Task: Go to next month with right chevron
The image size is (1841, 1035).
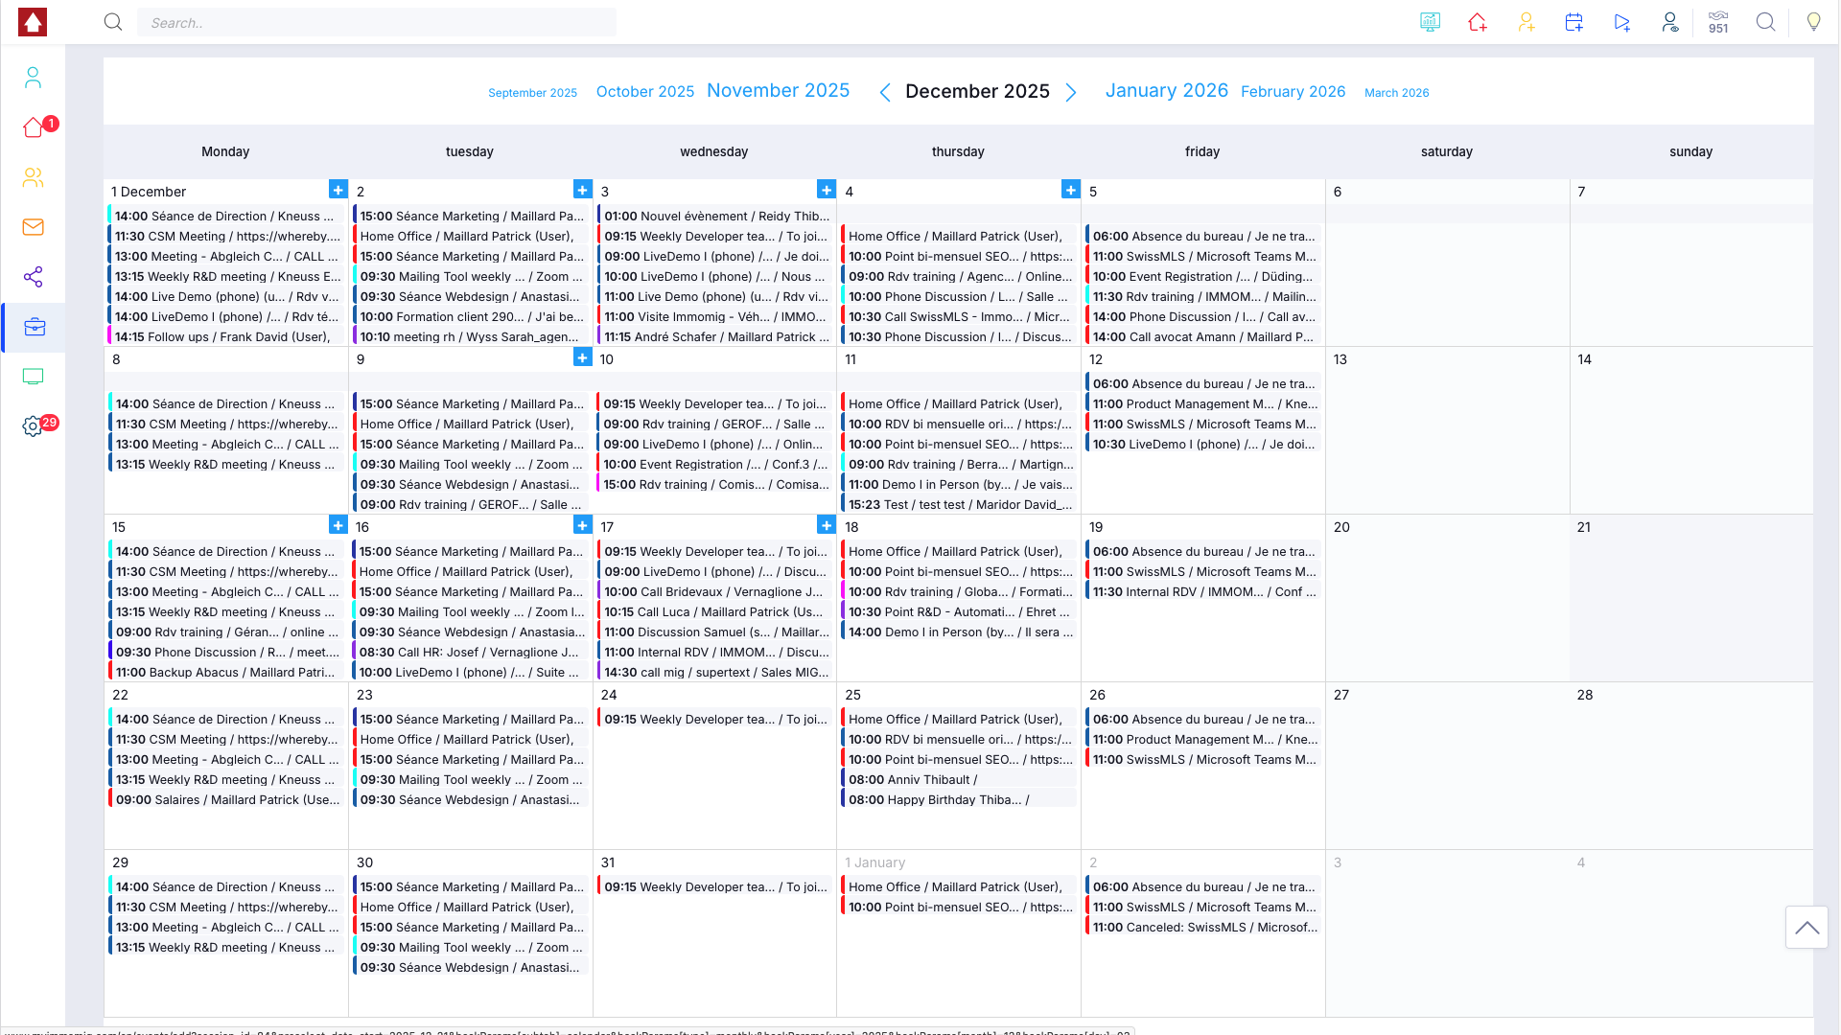Action: [x=1071, y=92]
